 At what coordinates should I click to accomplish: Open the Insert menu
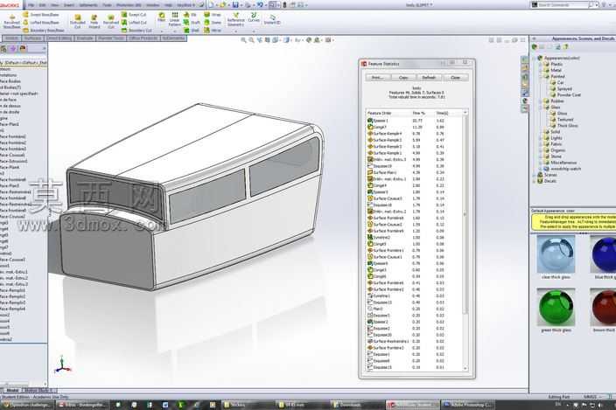pyautogui.click(x=69, y=5)
